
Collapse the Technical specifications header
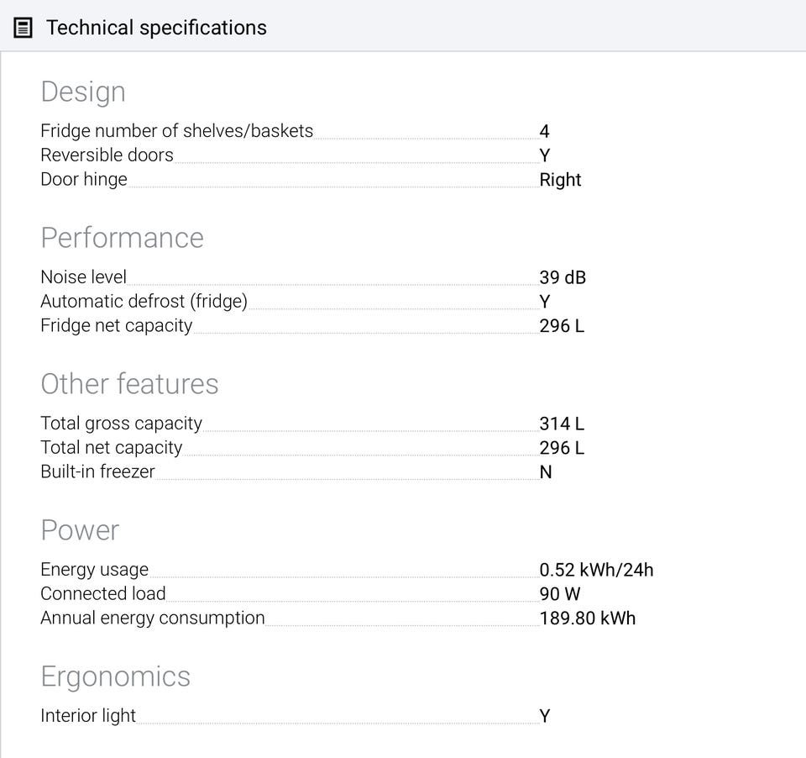[x=156, y=28]
